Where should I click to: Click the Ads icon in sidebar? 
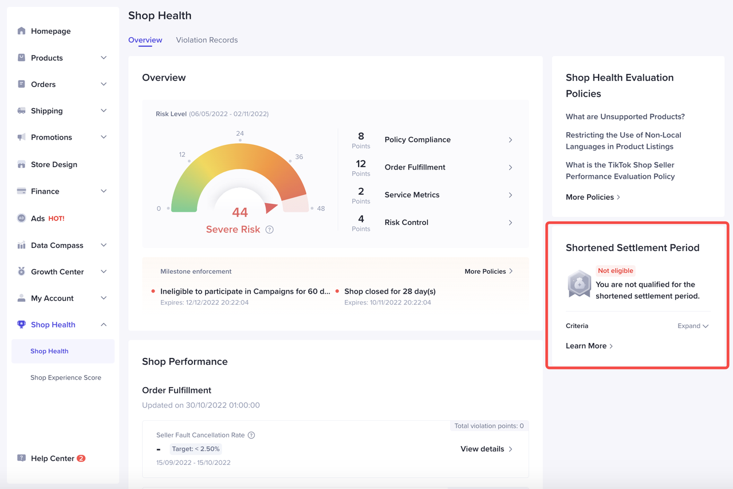coord(21,218)
